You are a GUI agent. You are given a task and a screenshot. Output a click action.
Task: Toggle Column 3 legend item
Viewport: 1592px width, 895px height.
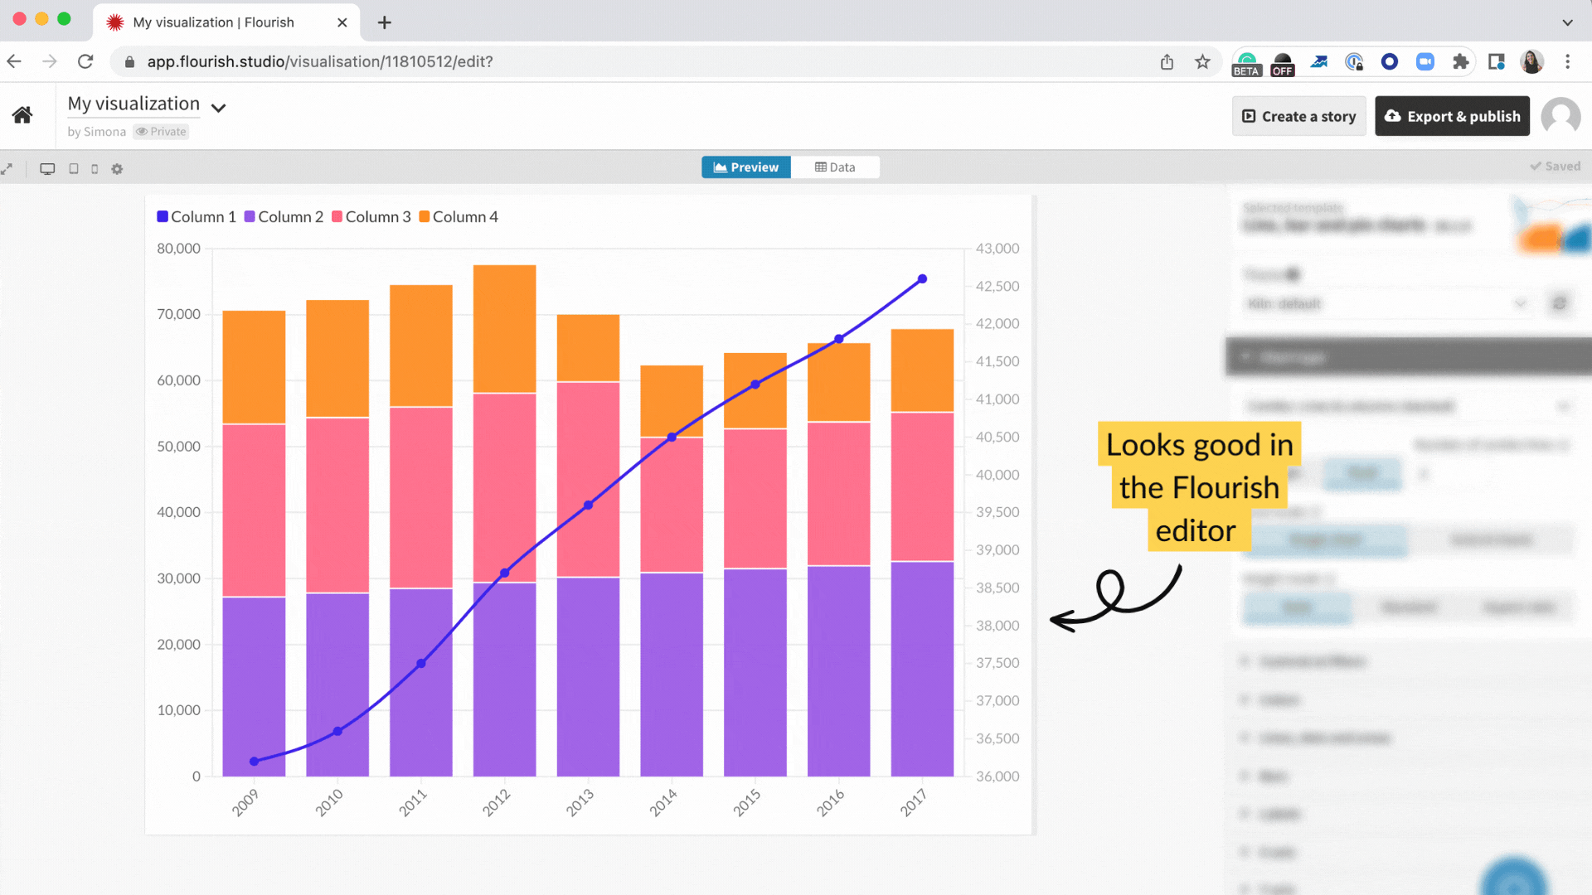tap(371, 217)
